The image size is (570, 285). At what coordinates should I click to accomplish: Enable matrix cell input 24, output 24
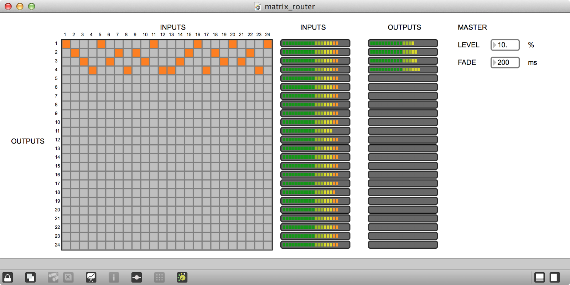[x=268, y=245]
